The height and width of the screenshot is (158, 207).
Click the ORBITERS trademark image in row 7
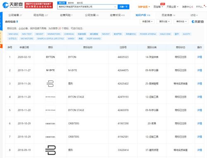click(51, 137)
